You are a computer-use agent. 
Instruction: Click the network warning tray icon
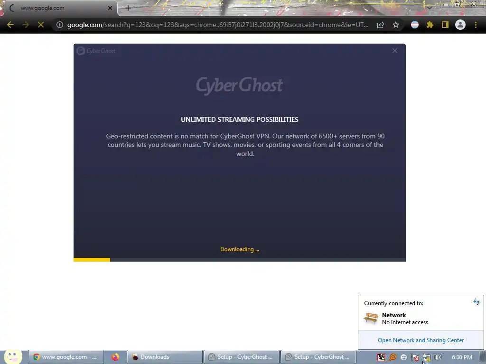coord(427,357)
